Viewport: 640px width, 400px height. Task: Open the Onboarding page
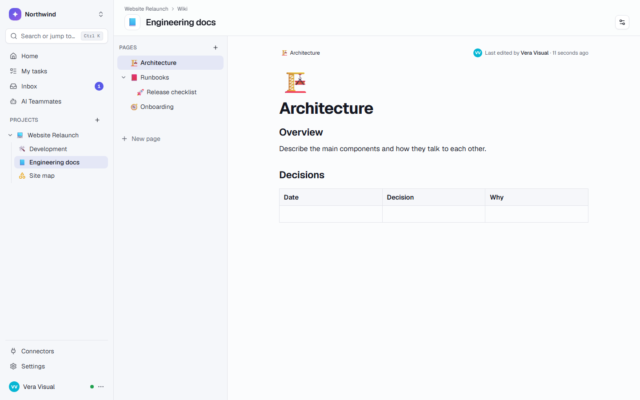tap(170, 107)
